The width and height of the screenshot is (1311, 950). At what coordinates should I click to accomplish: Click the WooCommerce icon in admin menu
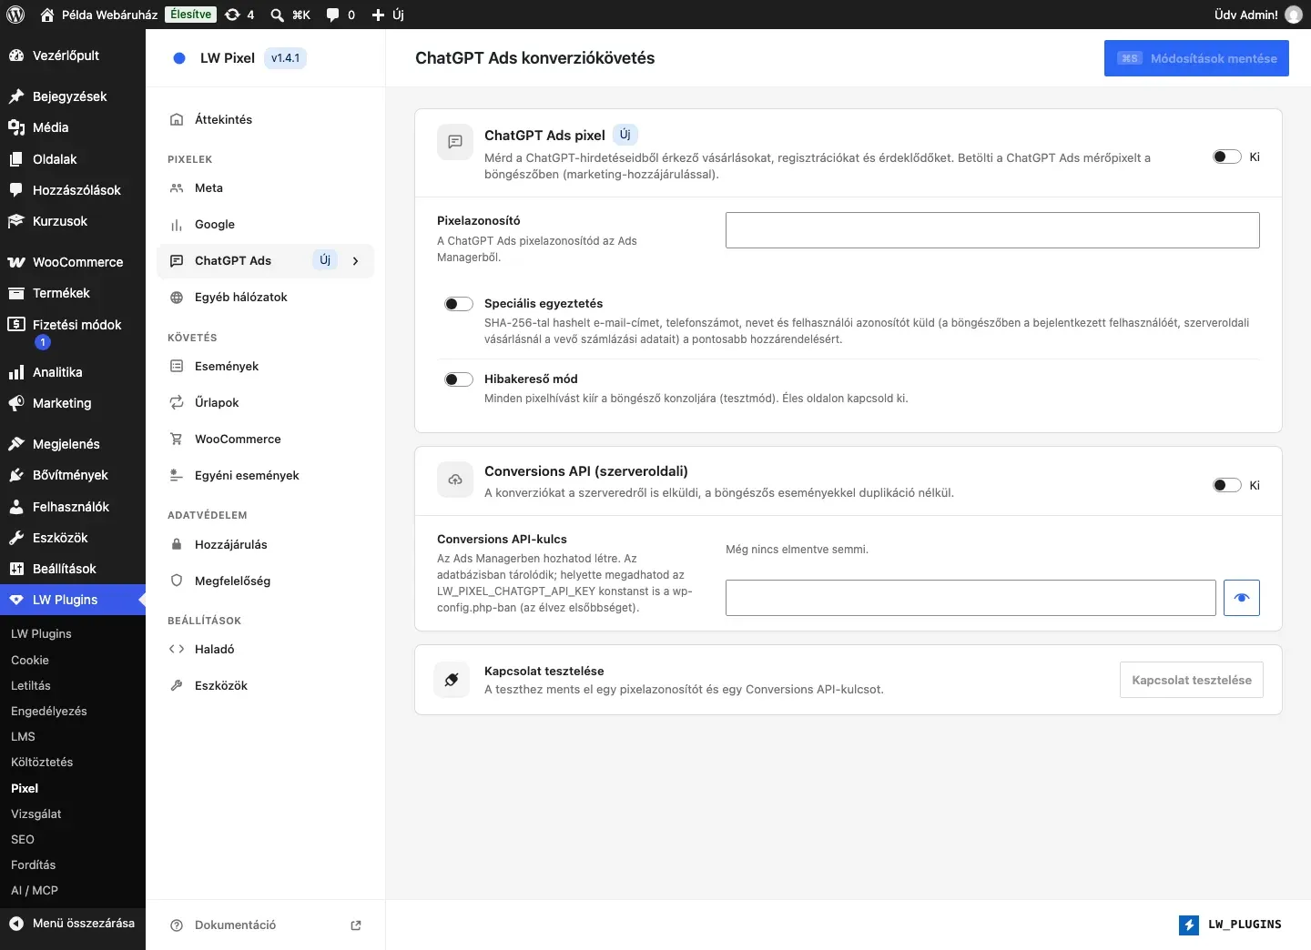[16, 262]
